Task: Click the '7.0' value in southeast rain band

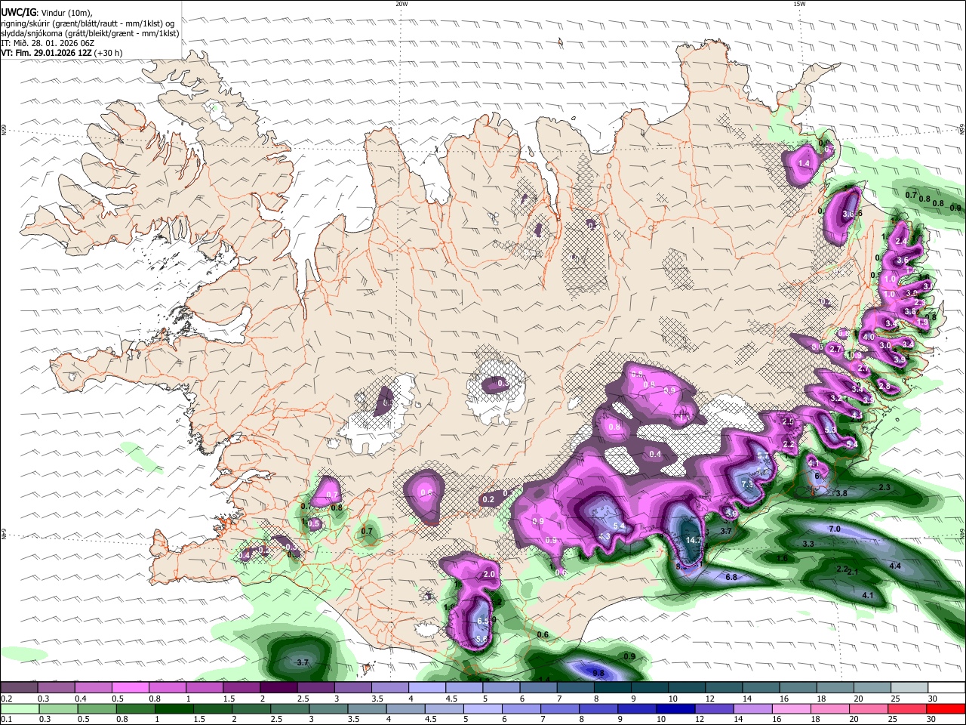Action: click(835, 529)
